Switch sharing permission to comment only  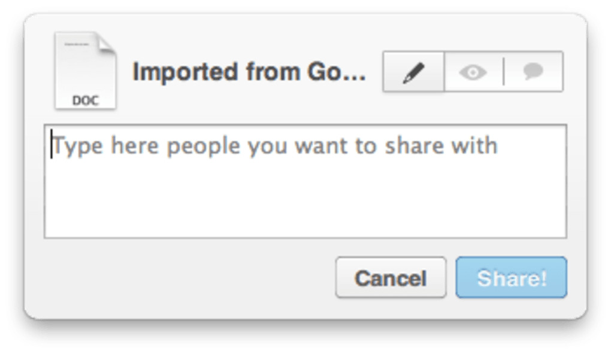point(533,72)
